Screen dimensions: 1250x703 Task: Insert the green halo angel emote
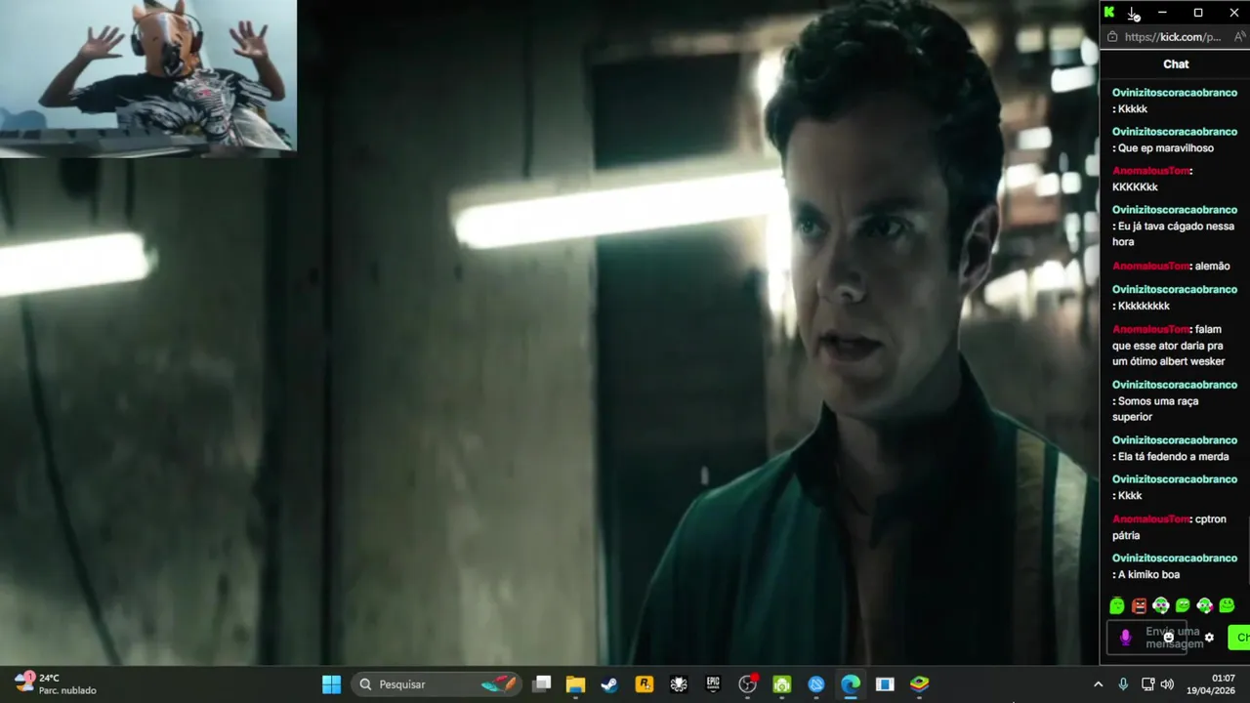(1117, 605)
